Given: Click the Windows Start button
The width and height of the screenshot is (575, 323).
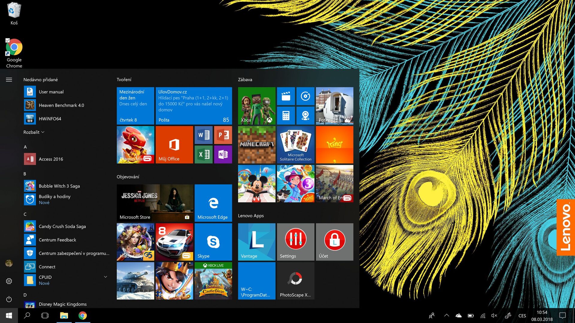Looking at the screenshot, I should (x=9, y=315).
